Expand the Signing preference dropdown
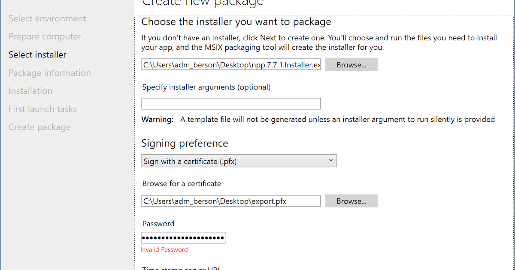 [239, 161]
